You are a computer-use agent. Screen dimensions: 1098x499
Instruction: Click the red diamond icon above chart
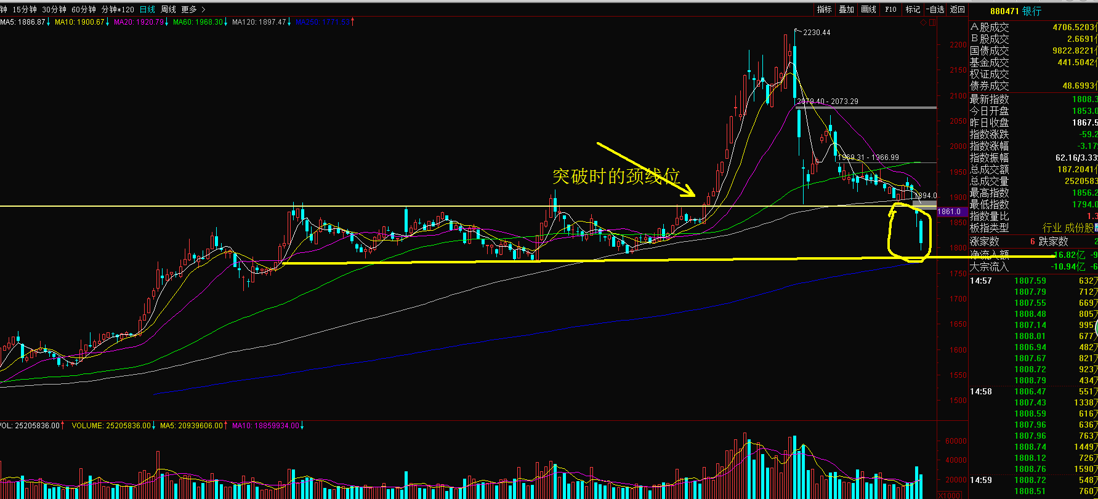point(923,23)
